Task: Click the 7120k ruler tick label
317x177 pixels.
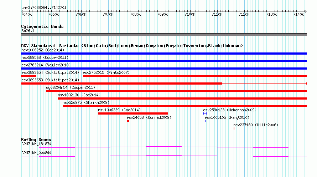Action: click(x=244, y=14)
